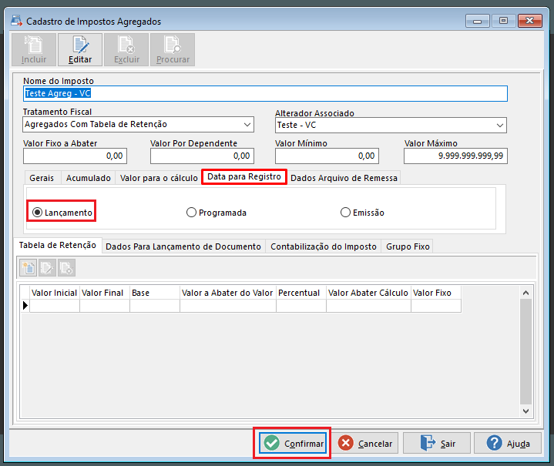Switch to the Gerais tab
Screen dimensions: 554x466
(x=42, y=178)
